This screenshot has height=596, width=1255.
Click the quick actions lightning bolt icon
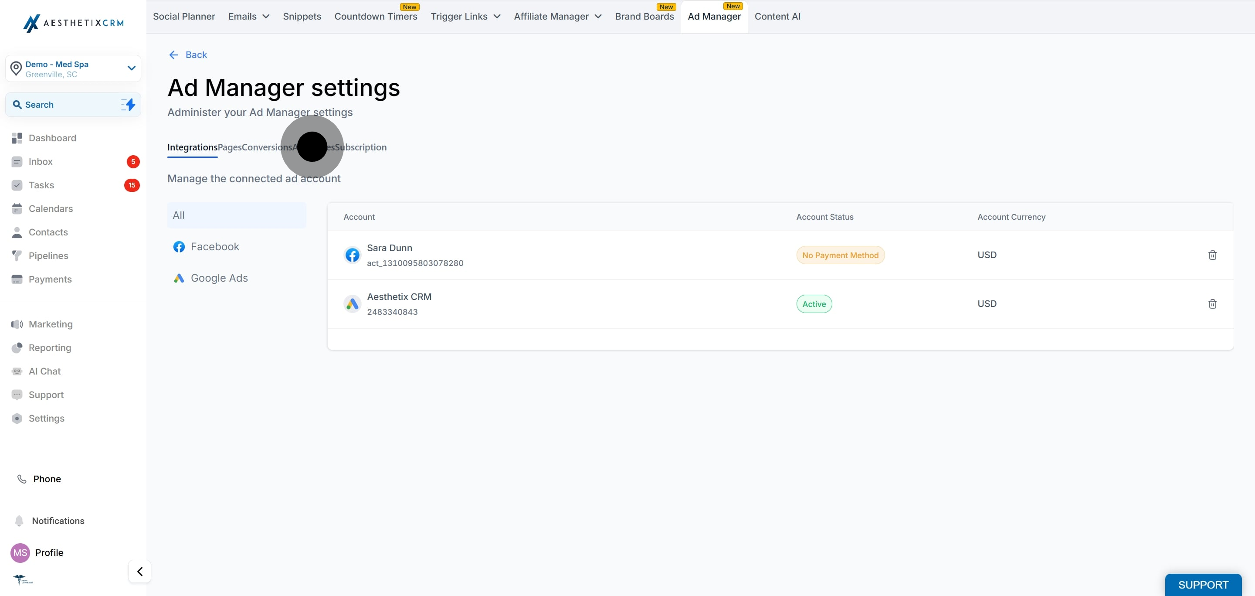pyautogui.click(x=128, y=104)
